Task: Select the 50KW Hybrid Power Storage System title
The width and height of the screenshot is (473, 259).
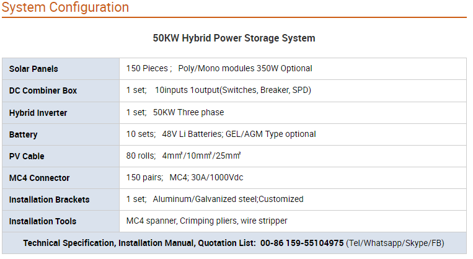Action: [234, 38]
